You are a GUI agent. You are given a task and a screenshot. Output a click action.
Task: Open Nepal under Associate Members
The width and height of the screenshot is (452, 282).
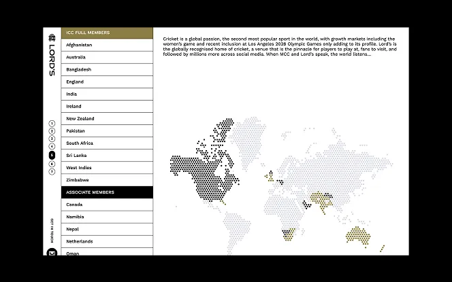[107, 229]
